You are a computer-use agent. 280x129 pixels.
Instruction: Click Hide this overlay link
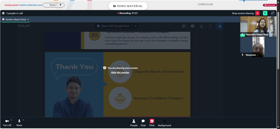[120, 72]
